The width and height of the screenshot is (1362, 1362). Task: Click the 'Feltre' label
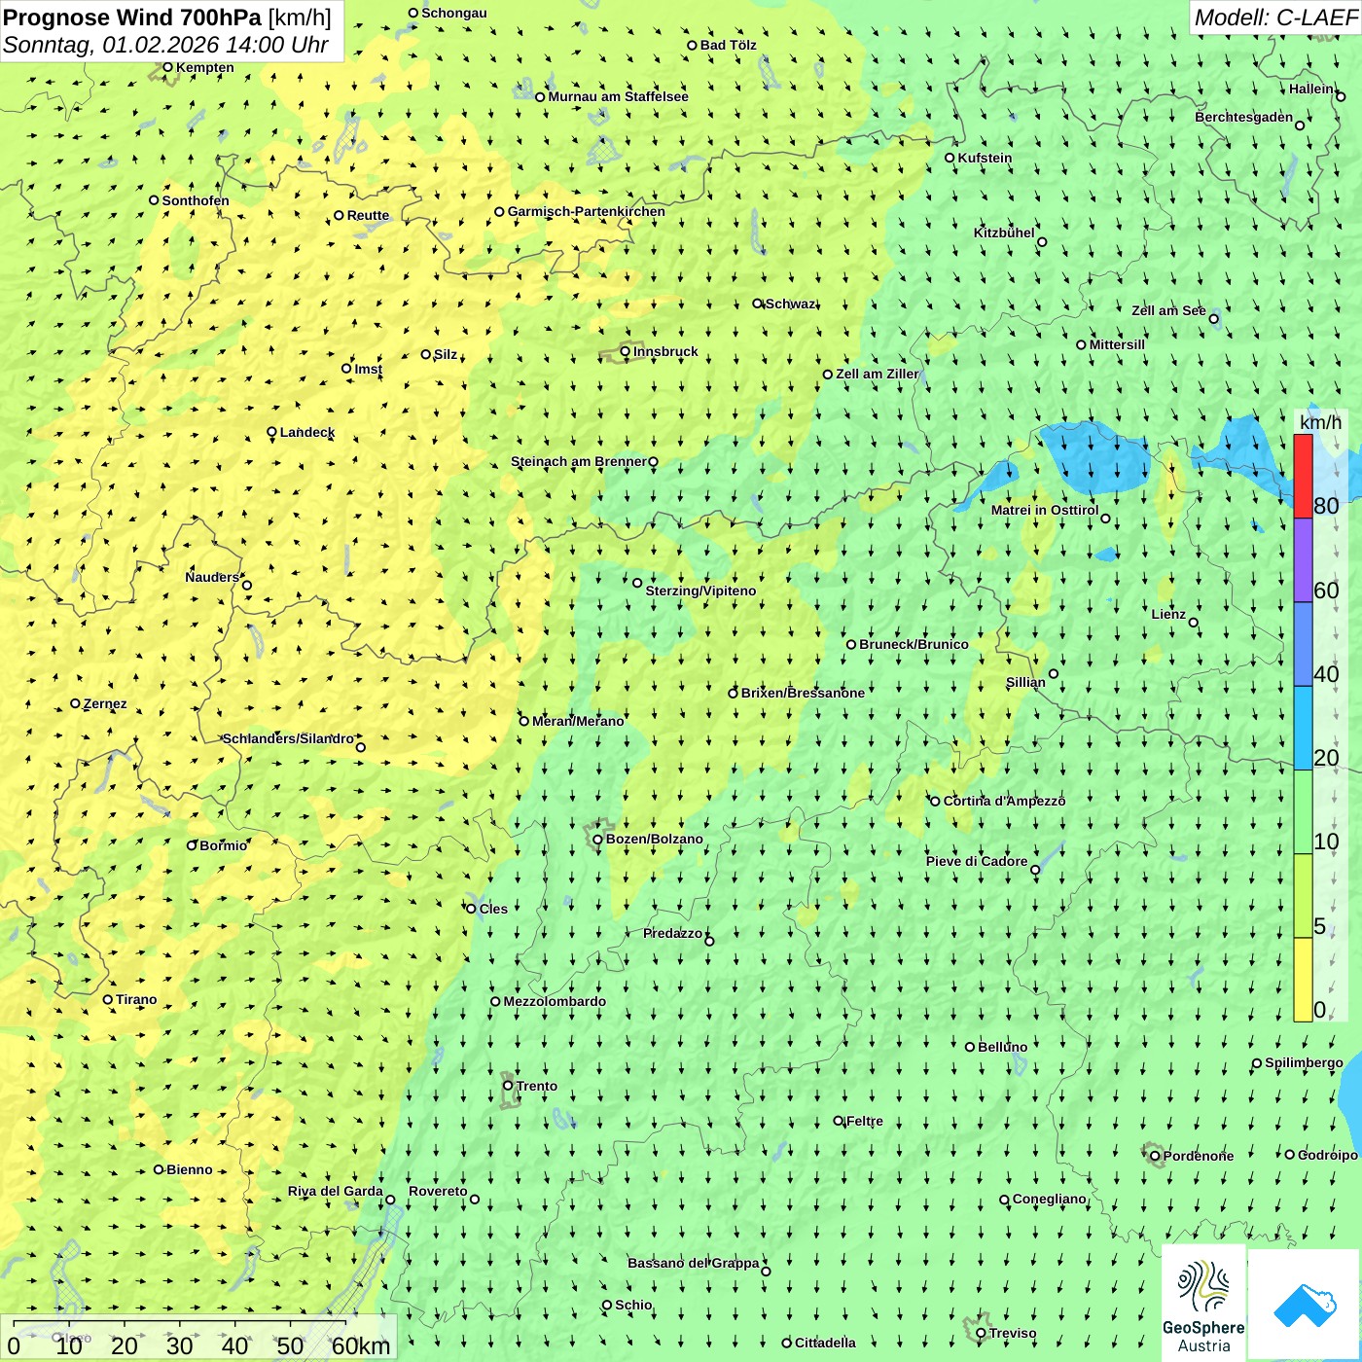(865, 1121)
